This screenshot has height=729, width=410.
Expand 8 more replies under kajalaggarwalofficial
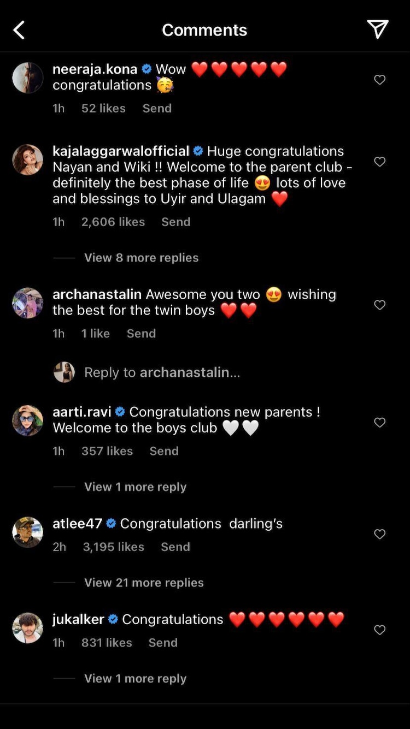[141, 257]
